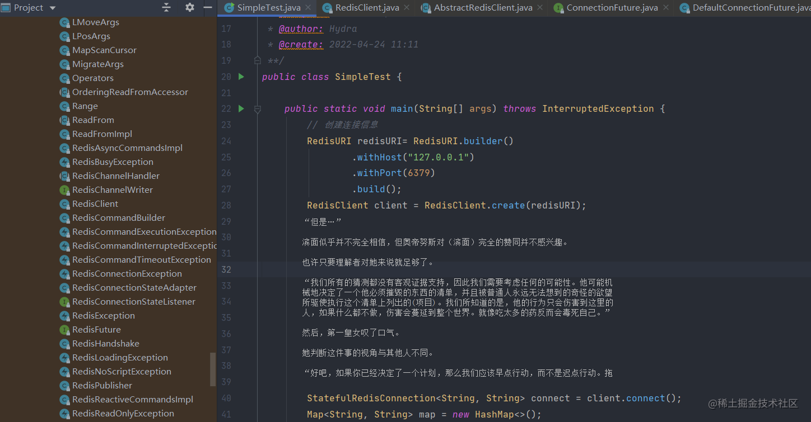Close the ConnectionFuture.java tab
Screen dimensions: 811x422
coord(666,8)
